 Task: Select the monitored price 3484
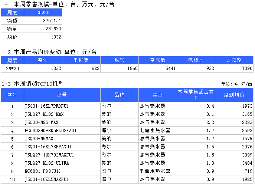pos(247,163)
